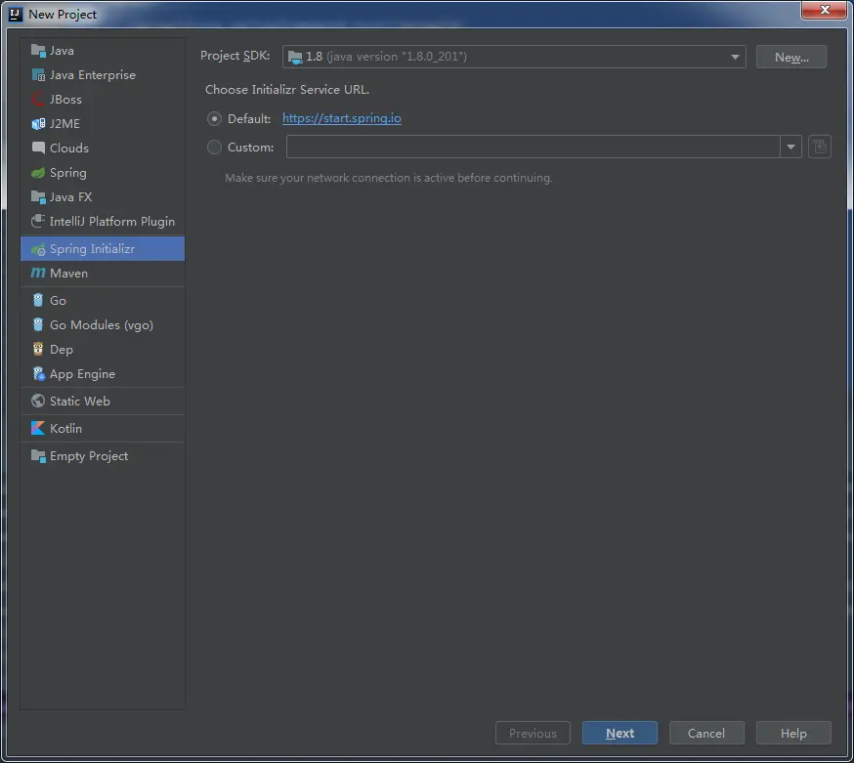Click the paste icon beside the Custom field
This screenshot has width=854, height=763.
[819, 147]
